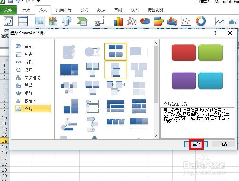Select row 18 header in worksheet
The image size is (239, 181).
(x=5, y=164)
